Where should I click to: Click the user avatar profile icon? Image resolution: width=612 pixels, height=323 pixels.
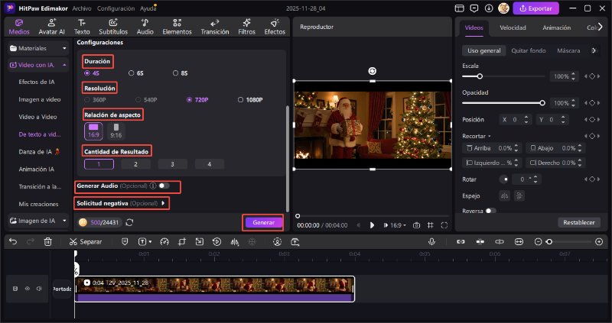click(x=503, y=8)
